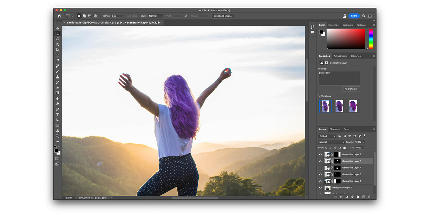The width and height of the screenshot is (430, 215).
Task: Hide Generative Layer 5 visibility eye
Action: click(320, 161)
